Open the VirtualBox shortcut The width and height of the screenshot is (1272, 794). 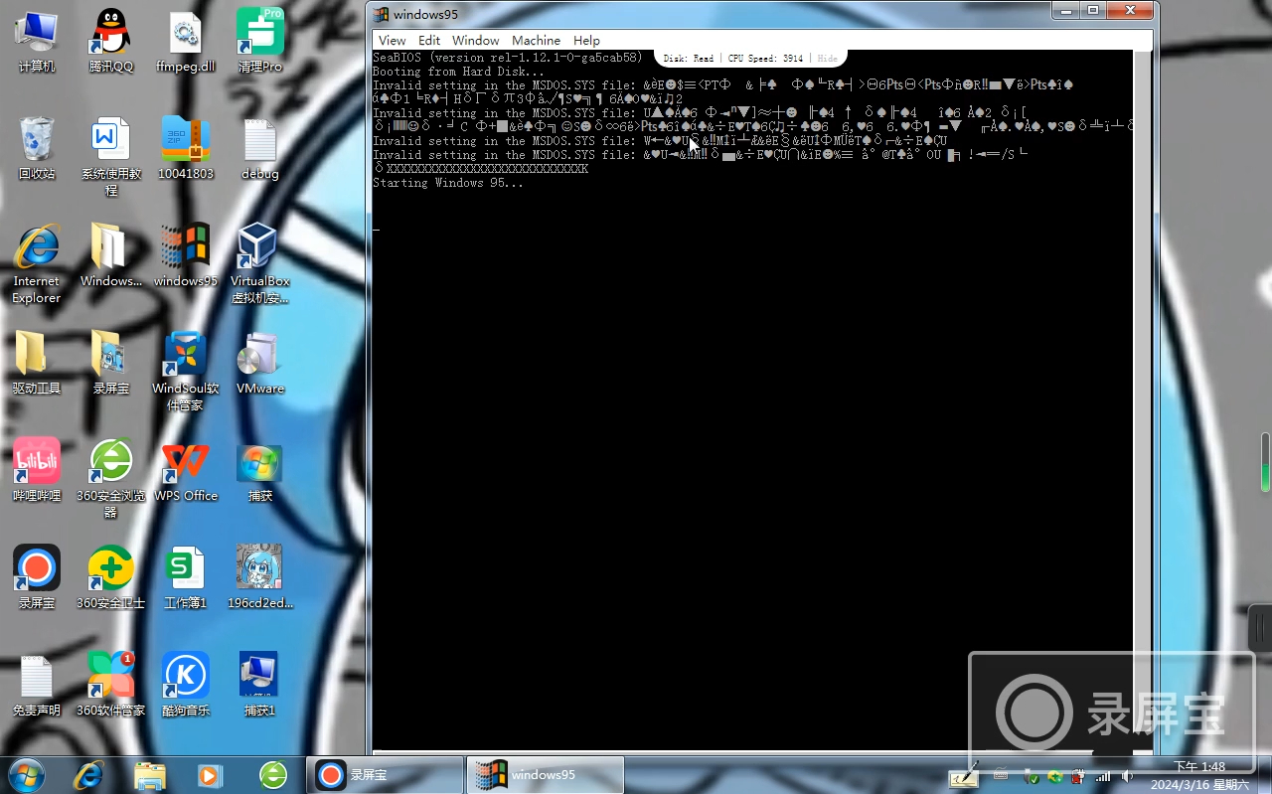[x=260, y=263]
